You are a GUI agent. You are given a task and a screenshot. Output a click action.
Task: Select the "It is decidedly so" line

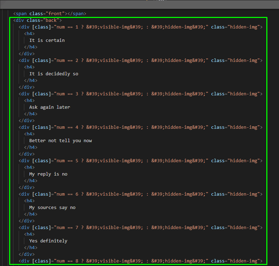pos(54,74)
